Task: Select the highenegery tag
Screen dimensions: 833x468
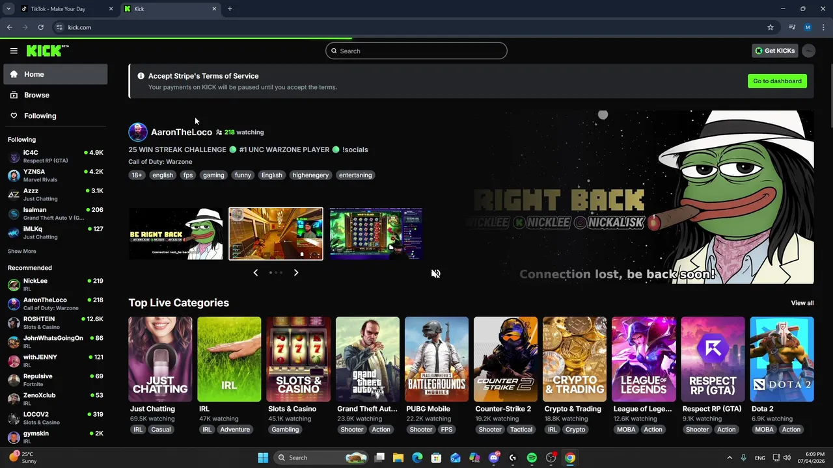Action: click(x=310, y=175)
